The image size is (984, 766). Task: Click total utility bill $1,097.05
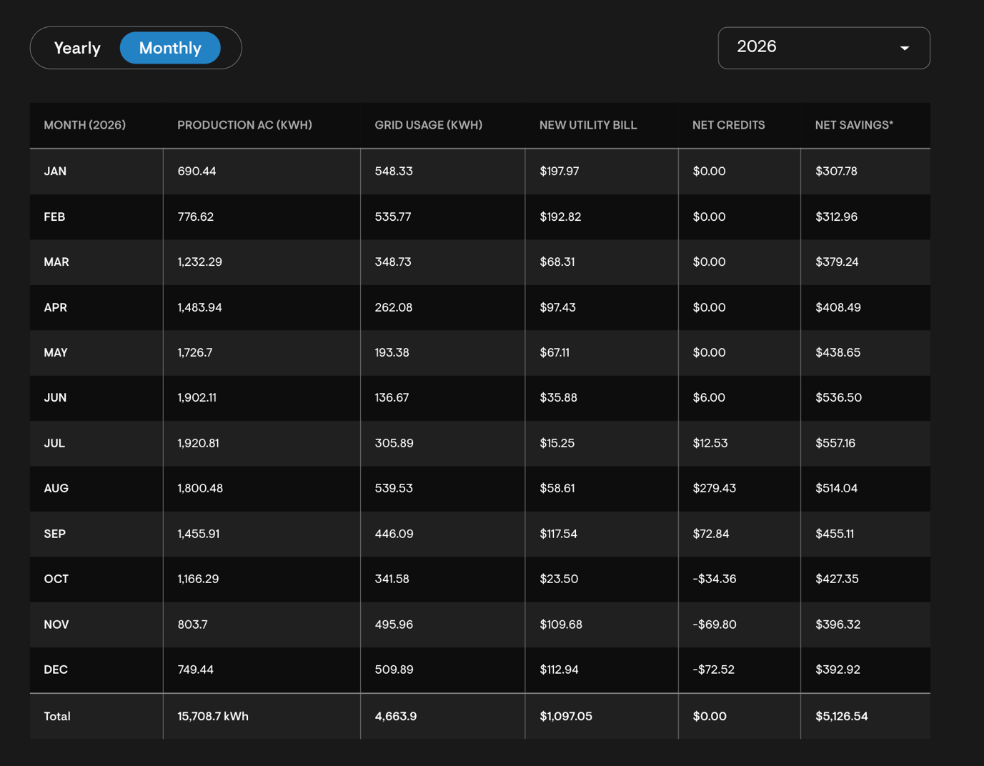(x=566, y=716)
